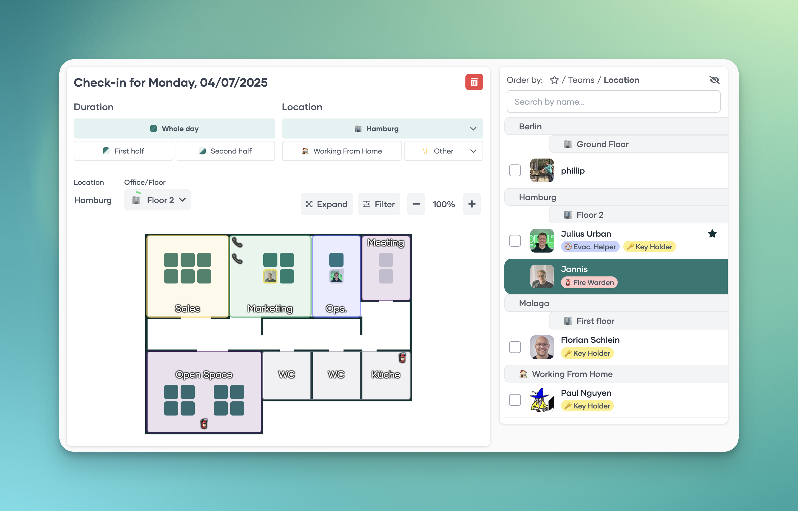Click the top phone icon in Marketing
The height and width of the screenshot is (511, 798).
(x=237, y=243)
